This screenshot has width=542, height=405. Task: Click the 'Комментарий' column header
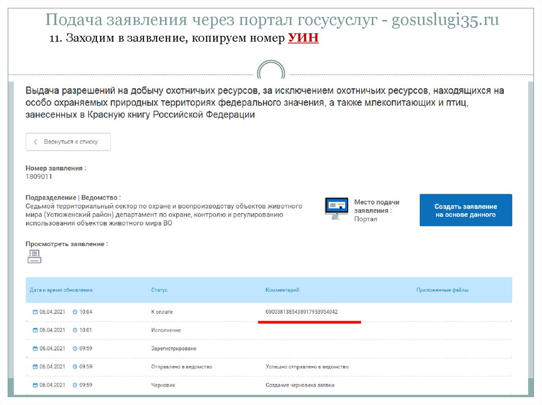click(x=282, y=290)
